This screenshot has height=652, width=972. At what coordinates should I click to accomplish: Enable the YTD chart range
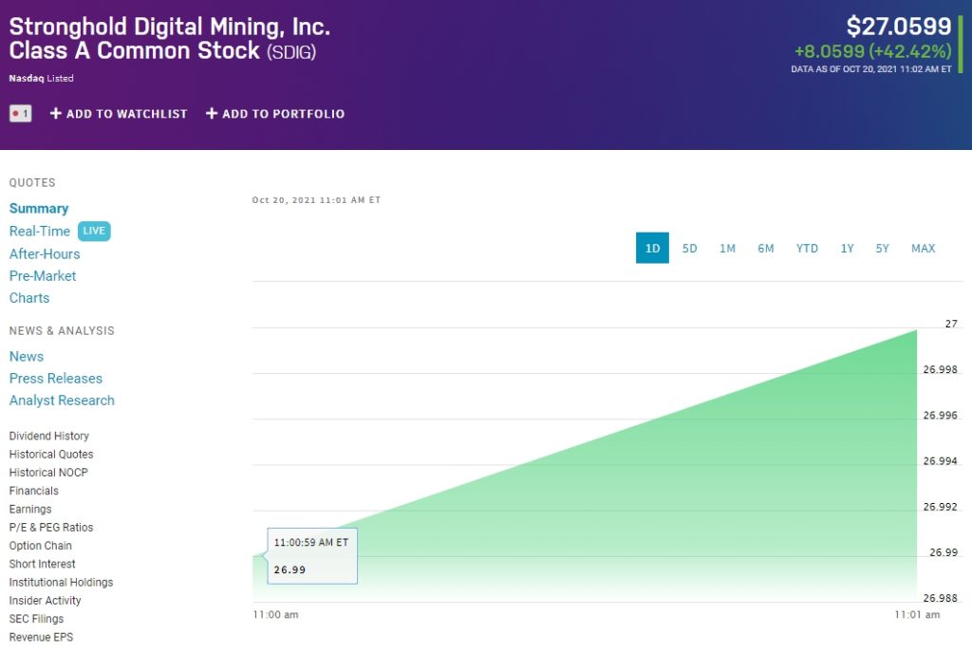(806, 248)
